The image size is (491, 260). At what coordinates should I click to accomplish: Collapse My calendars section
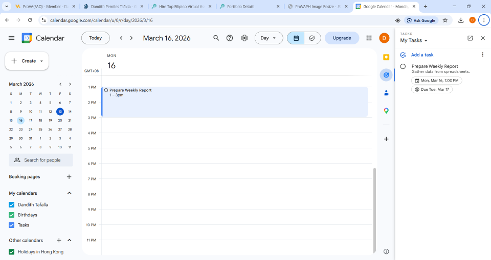tap(70, 193)
